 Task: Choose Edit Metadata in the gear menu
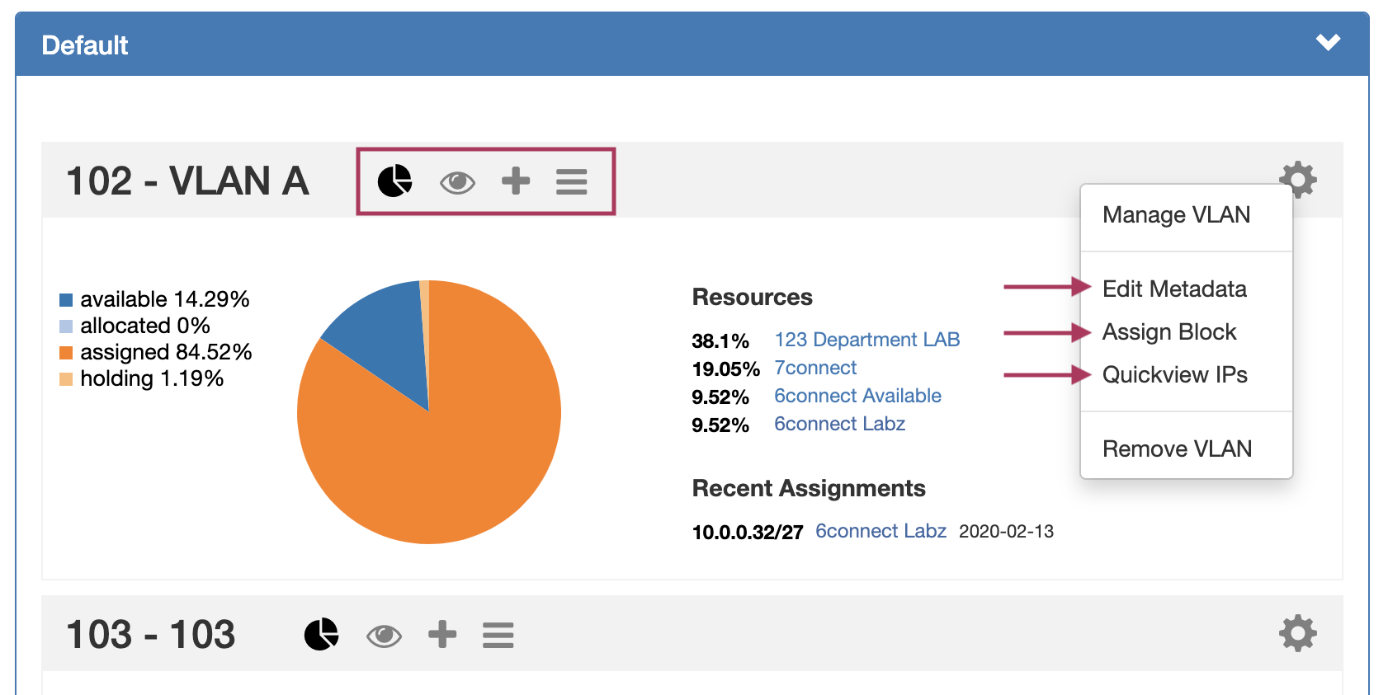(x=1174, y=289)
